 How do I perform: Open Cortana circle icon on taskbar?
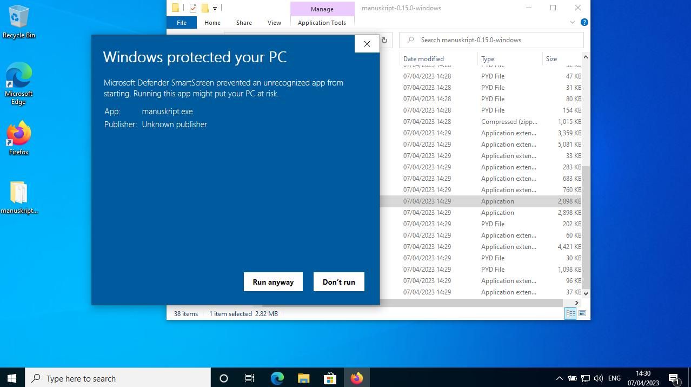(x=224, y=378)
